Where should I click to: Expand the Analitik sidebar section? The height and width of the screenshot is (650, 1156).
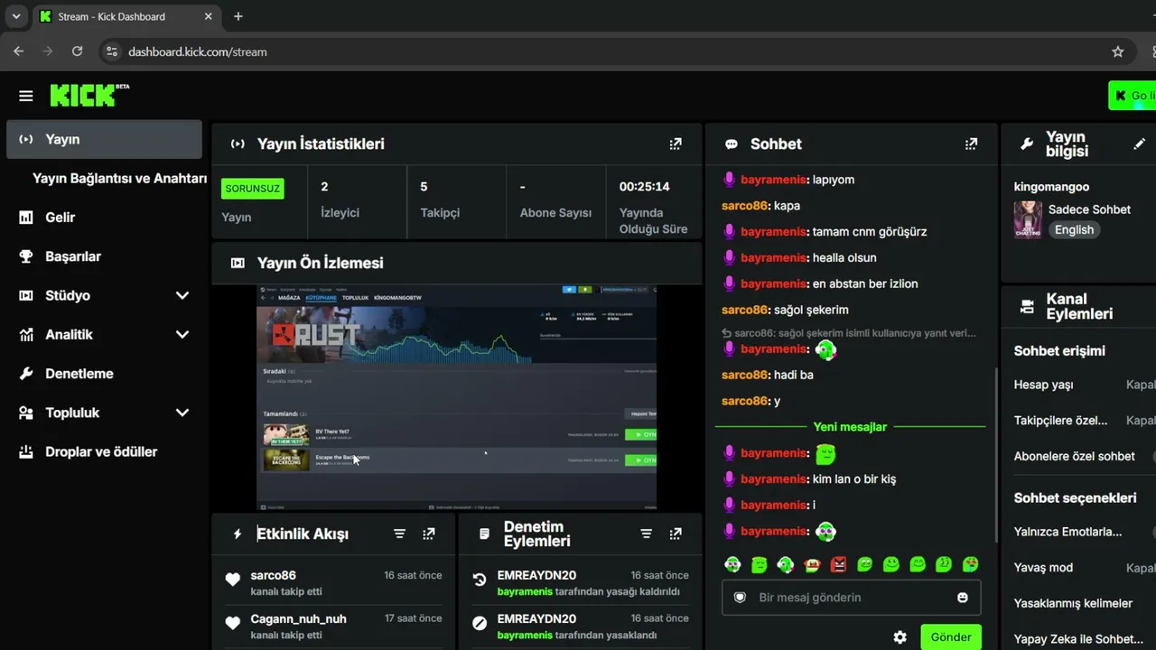pos(182,335)
